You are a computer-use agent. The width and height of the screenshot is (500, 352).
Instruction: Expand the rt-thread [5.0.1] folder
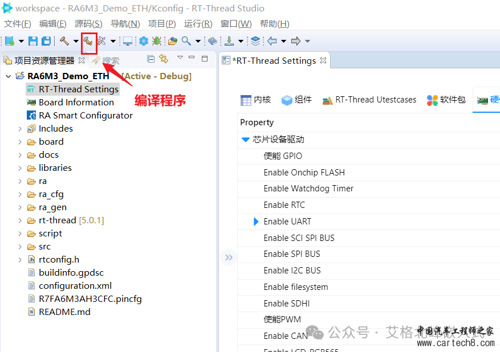20,220
